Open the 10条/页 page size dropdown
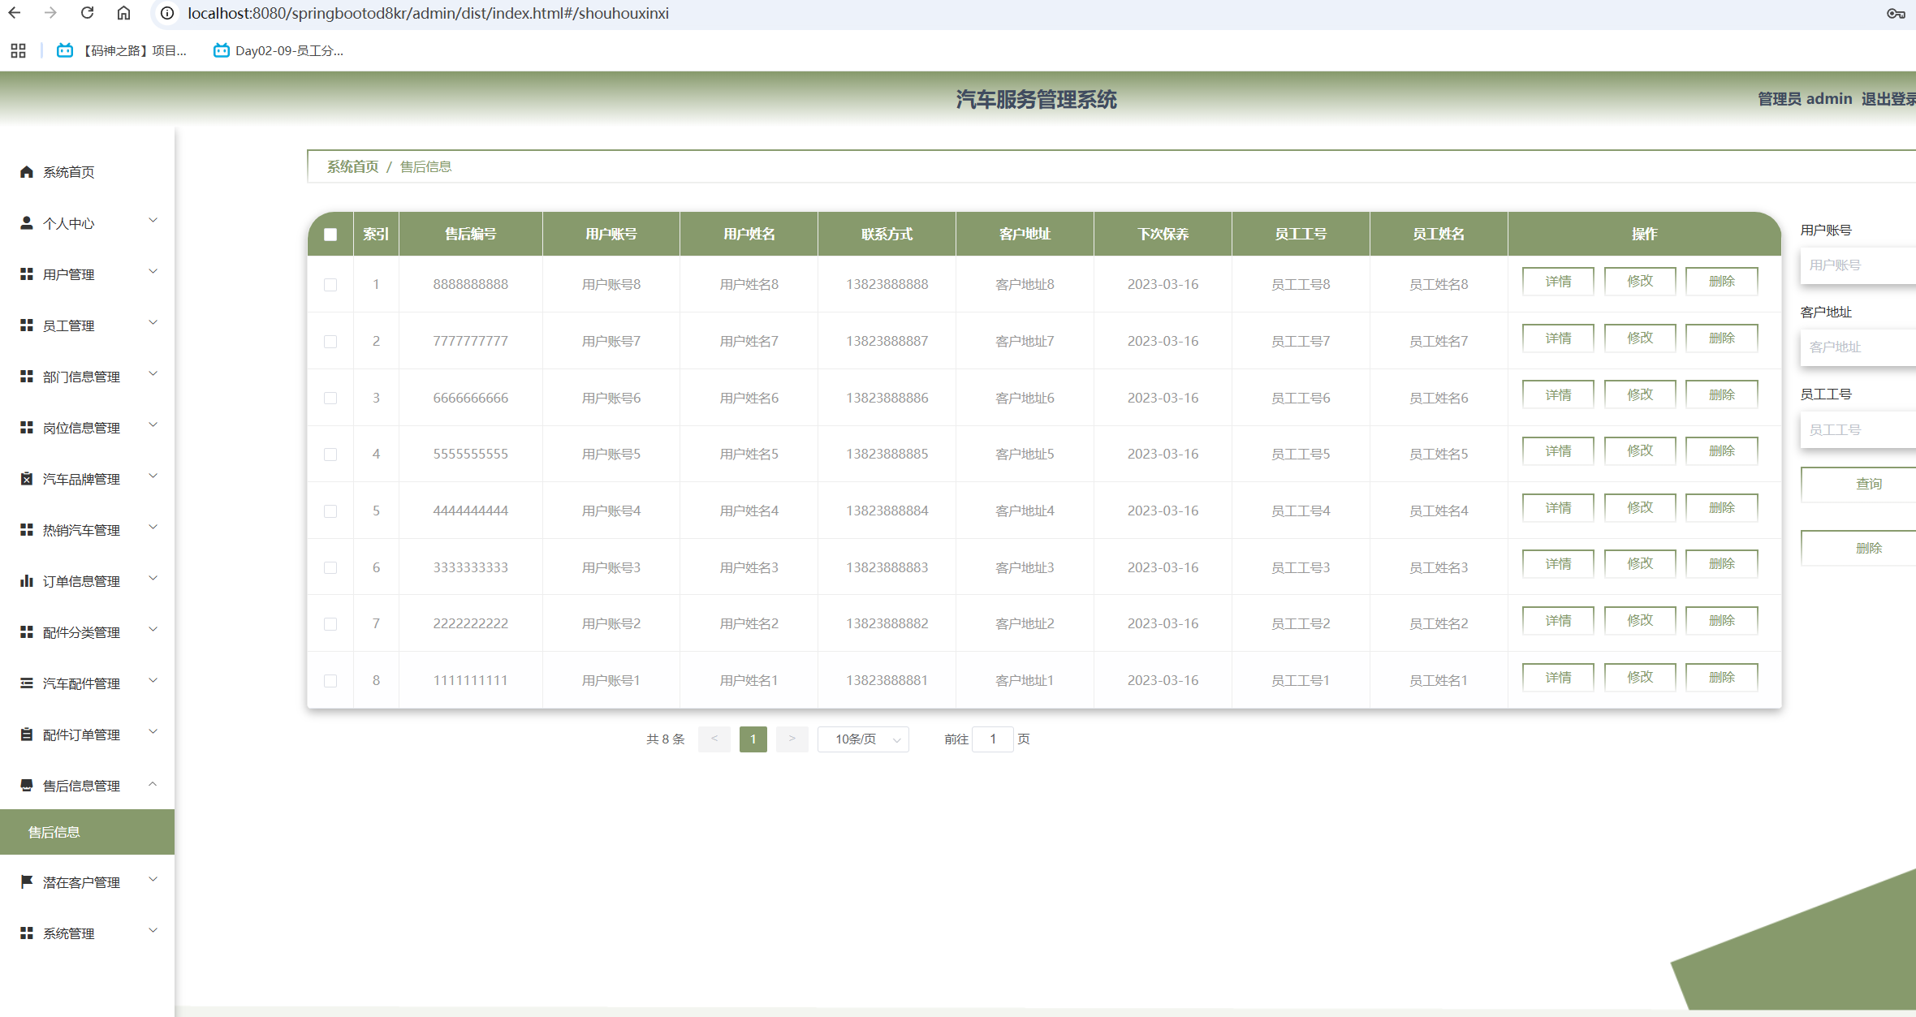 [x=863, y=739]
